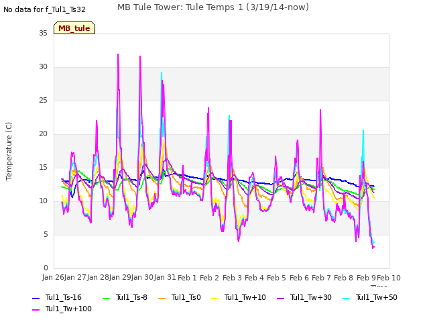The width and height of the screenshot is (429, 322).
Task: Click the MB_tule label box
Action: [x=74, y=28]
